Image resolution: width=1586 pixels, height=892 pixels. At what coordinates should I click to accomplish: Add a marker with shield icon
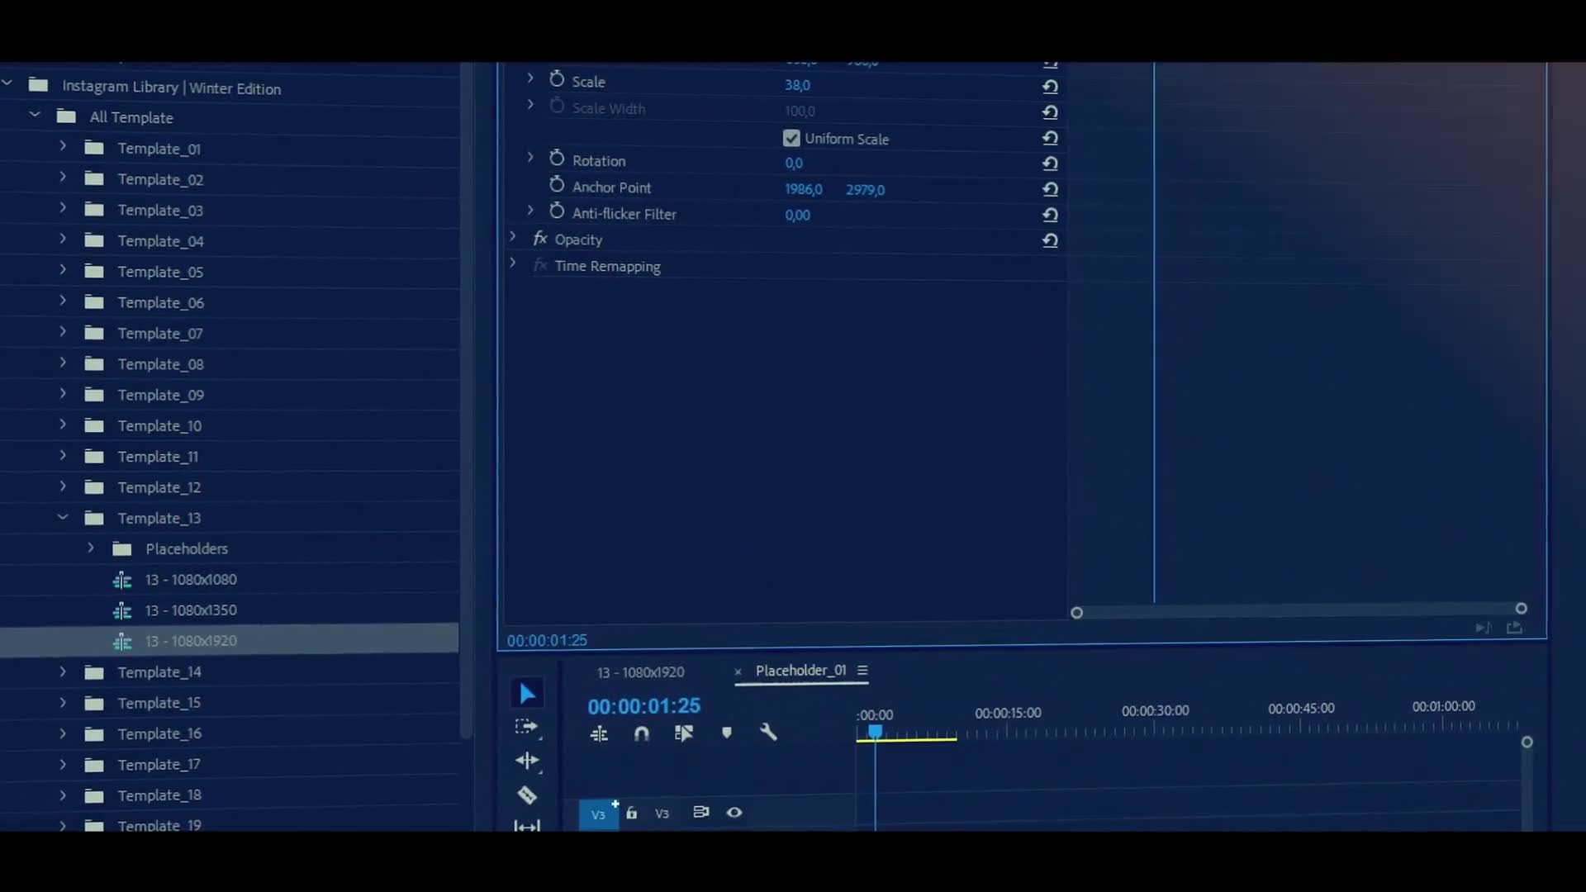tap(727, 733)
